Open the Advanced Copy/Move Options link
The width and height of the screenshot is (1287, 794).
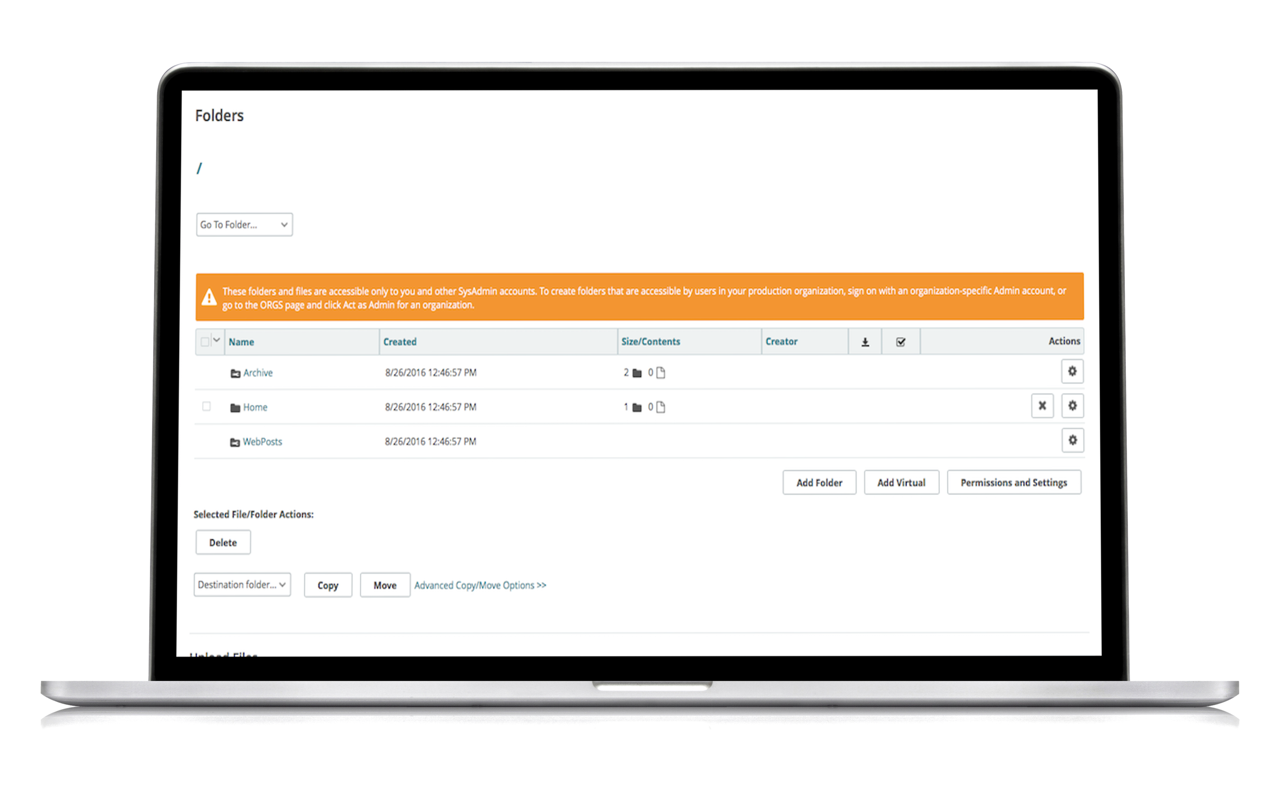tap(479, 584)
